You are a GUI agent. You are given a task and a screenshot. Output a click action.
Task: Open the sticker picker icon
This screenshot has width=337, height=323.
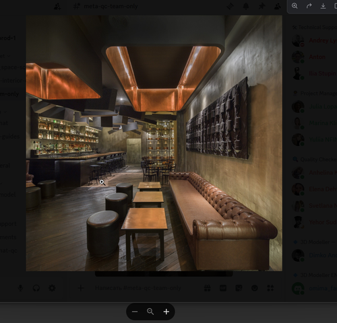coord(239,288)
